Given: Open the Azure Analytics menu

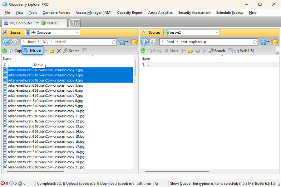Looking at the screenshot, I should point(160,13).
